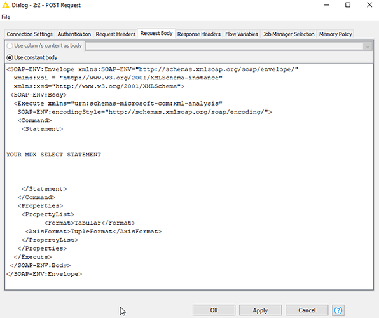Open the Authentication tab

tap(74, 34)
